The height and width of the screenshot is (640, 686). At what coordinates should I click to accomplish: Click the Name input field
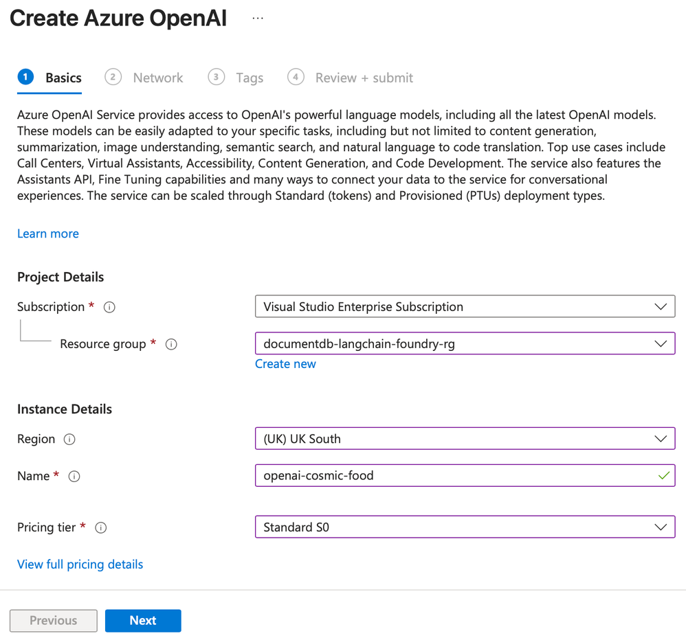pyautogui.click(x=454, y=475)
